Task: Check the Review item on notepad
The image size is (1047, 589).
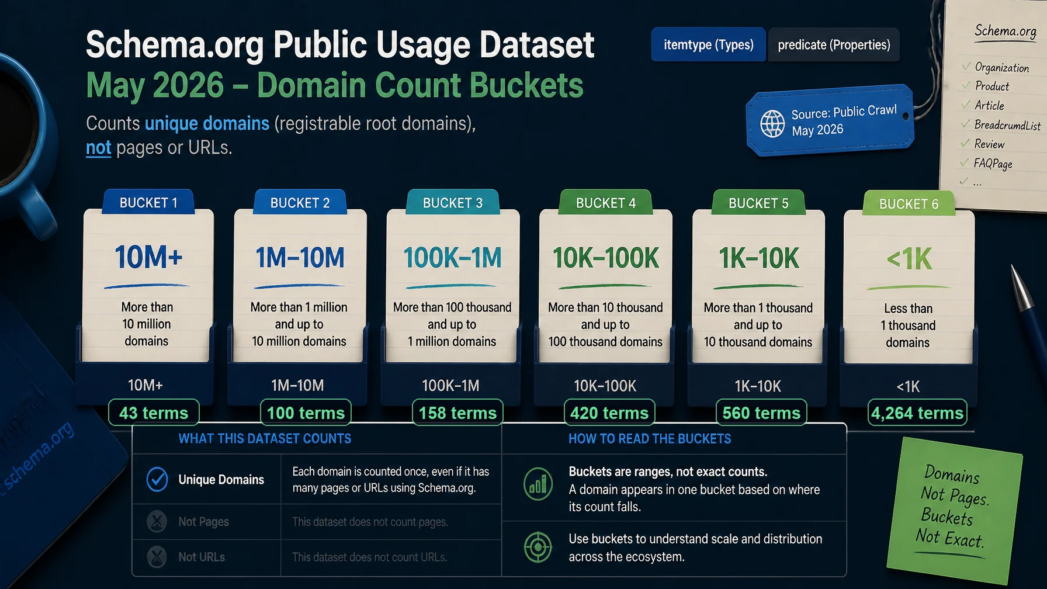Action: point(983,144)
